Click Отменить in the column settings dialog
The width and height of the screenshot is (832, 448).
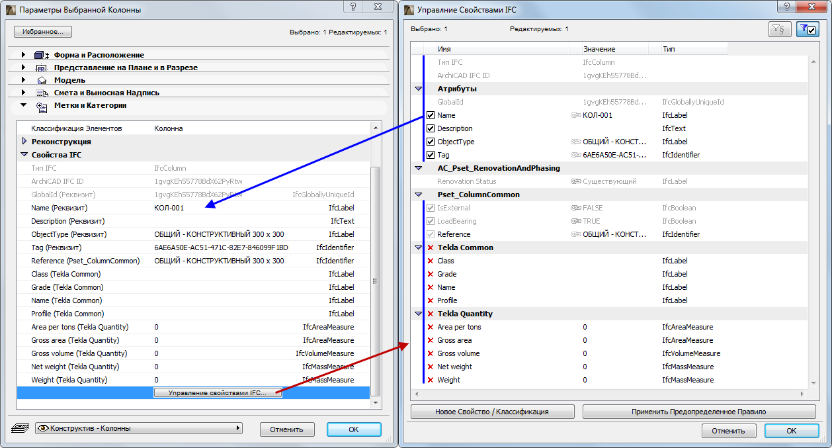(x=287, y=429)
